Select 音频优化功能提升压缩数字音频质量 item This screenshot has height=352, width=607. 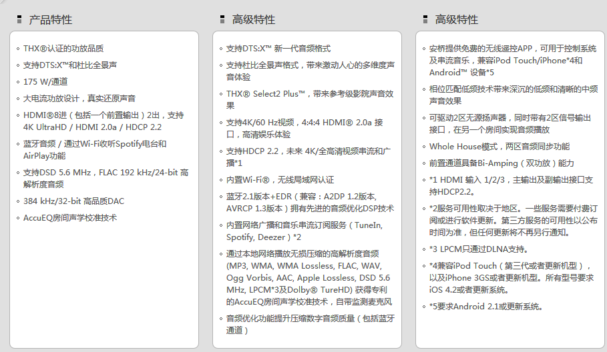pos(311,324)
